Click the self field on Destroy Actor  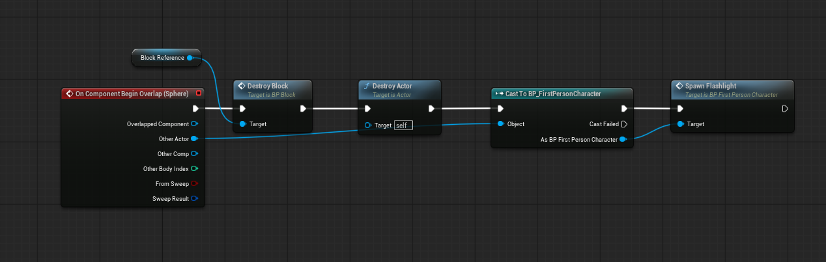pos(403,125)
